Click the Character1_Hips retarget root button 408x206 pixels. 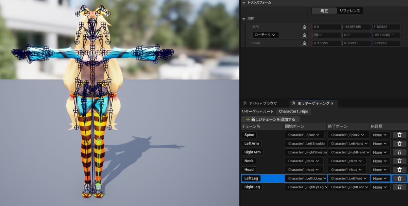coord(293,111)
